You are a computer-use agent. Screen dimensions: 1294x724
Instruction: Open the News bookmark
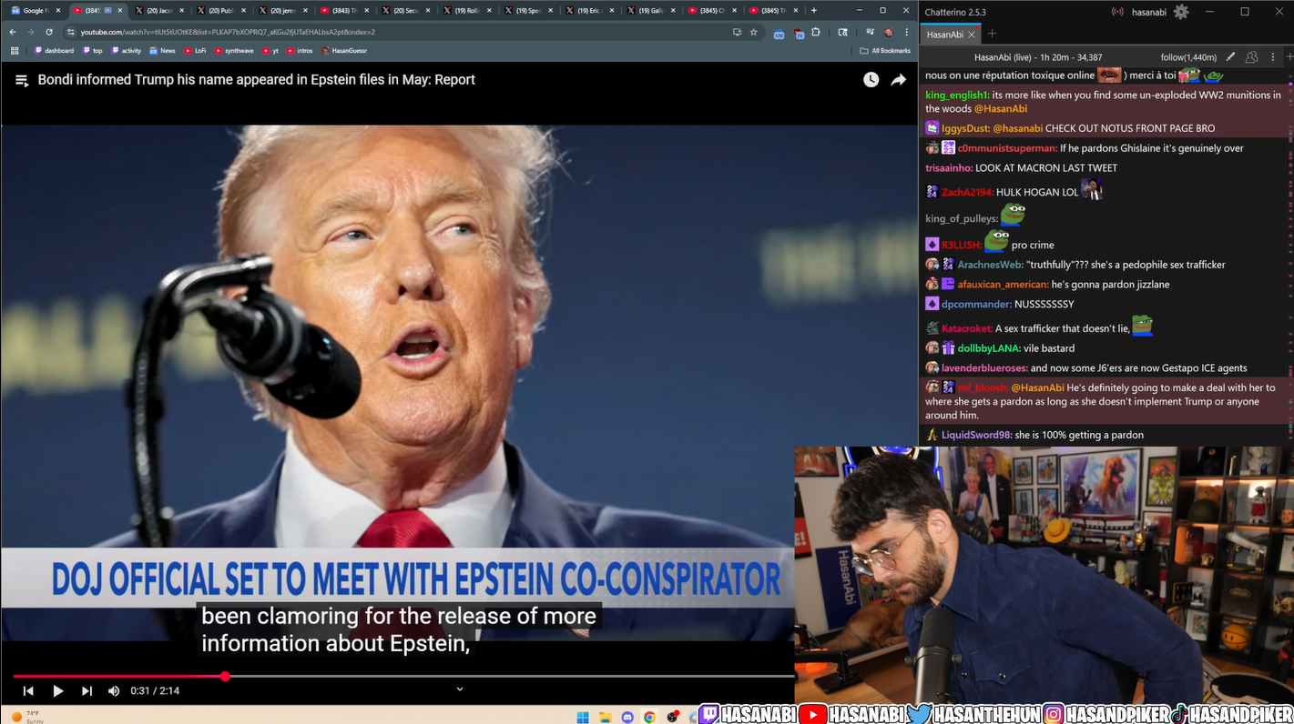pos(162,51)
